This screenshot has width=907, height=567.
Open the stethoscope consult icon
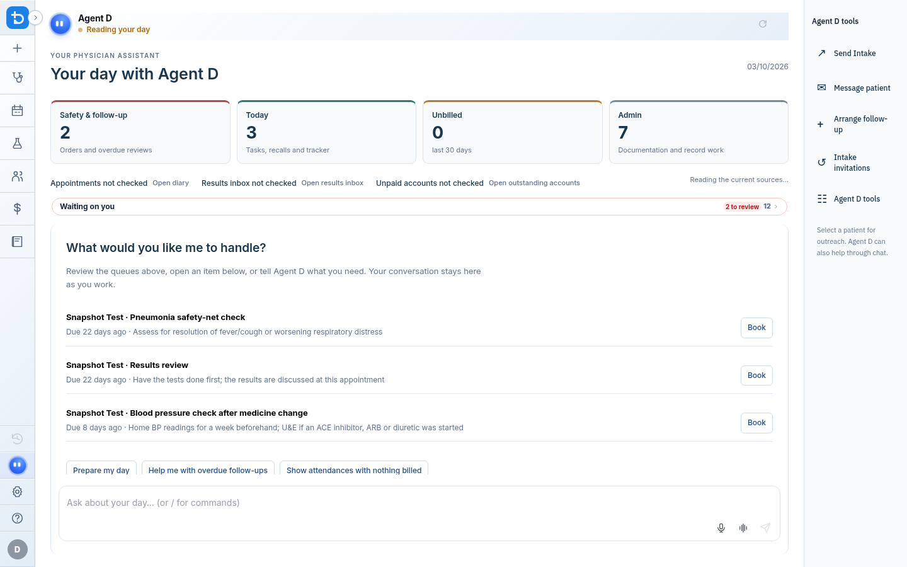17,77
